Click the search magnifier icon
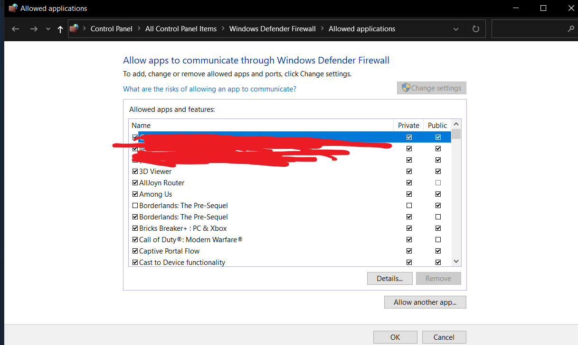578x345 pixels. coord(571,29)
